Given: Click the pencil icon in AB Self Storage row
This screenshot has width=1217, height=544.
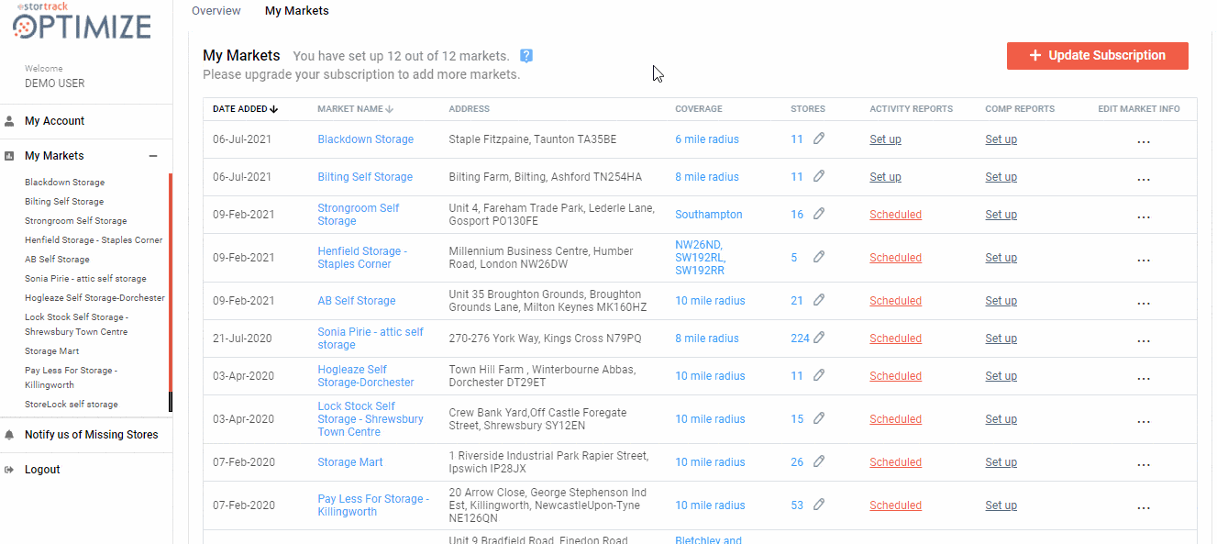Looking at the screenshot, I should click(819, 300).
